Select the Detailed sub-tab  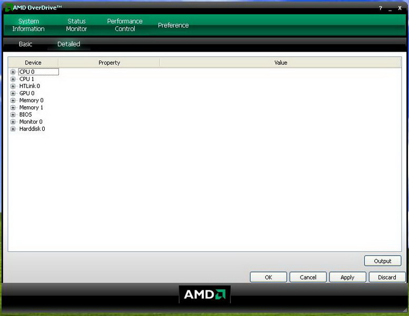coord(69,44)
